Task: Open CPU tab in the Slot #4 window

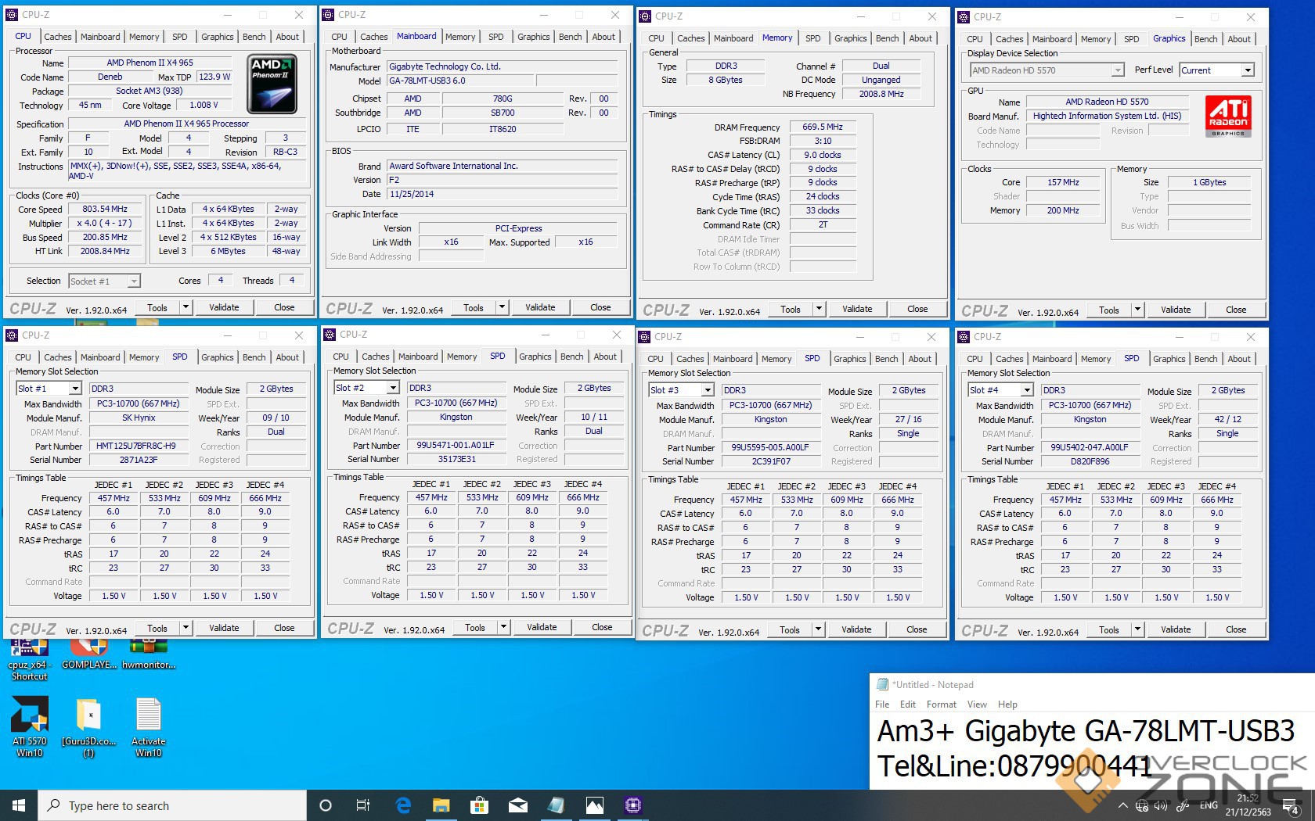Action: pos(975,359)
